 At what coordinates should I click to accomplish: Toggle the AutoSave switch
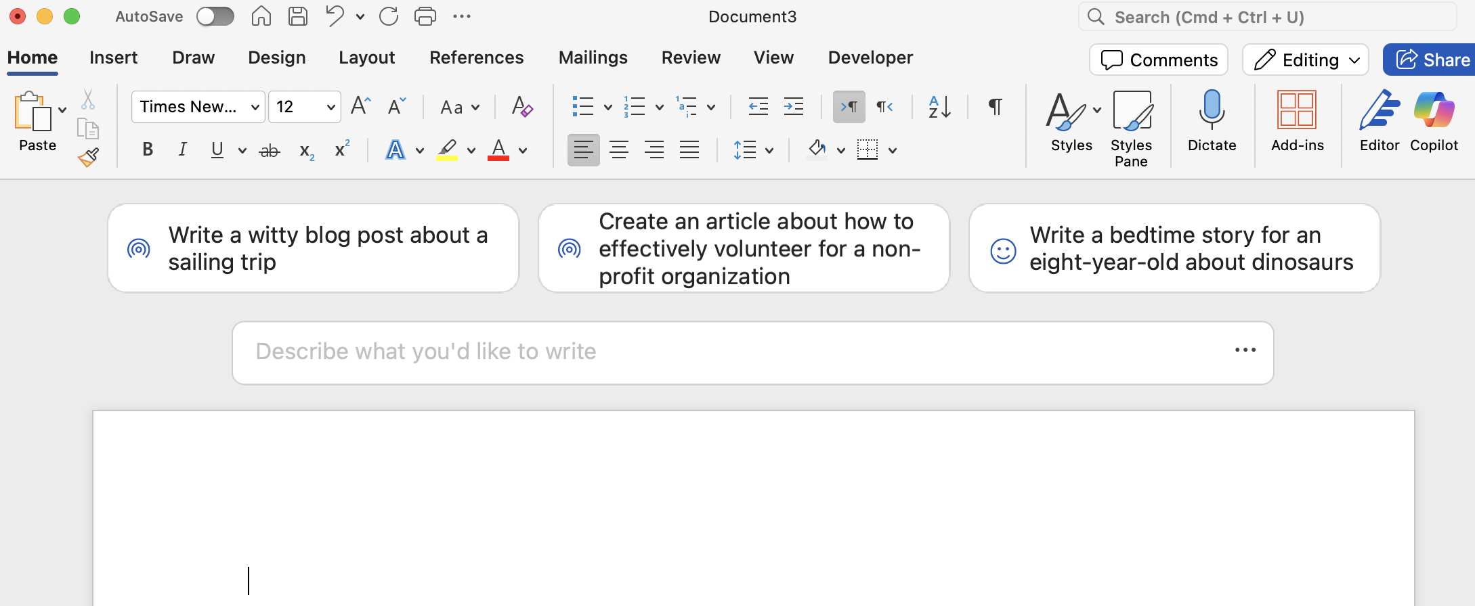[215, 16]
